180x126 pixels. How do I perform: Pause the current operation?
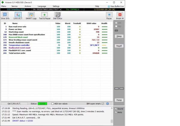point(109,16)
